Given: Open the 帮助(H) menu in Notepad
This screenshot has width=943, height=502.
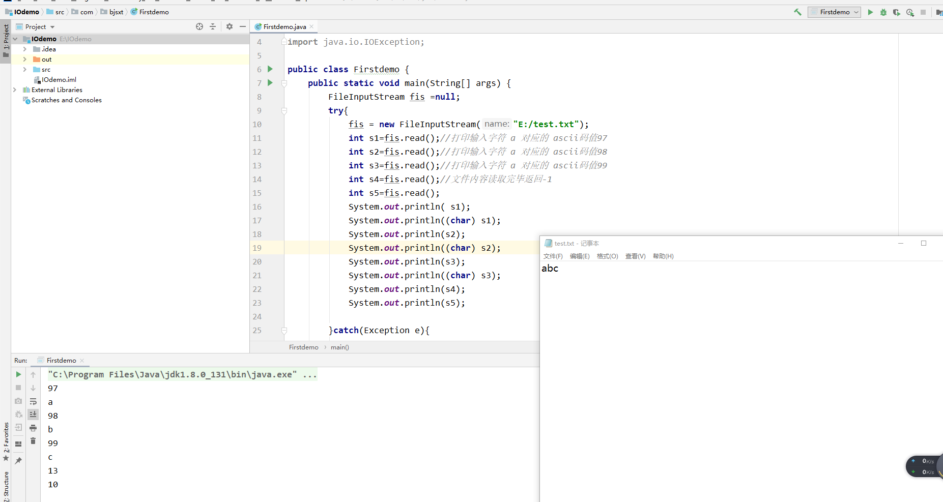Looking at the screenshot, I should 663,256.
